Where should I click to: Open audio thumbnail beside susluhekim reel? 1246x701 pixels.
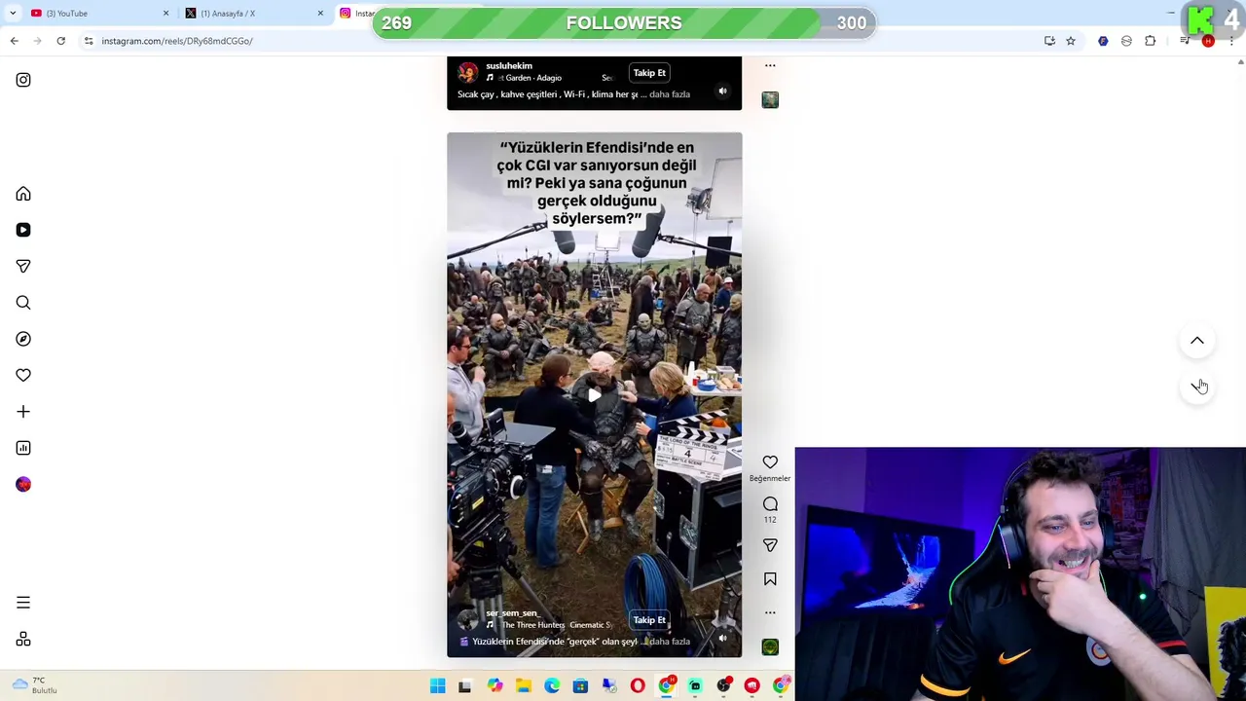pos(770,99)
